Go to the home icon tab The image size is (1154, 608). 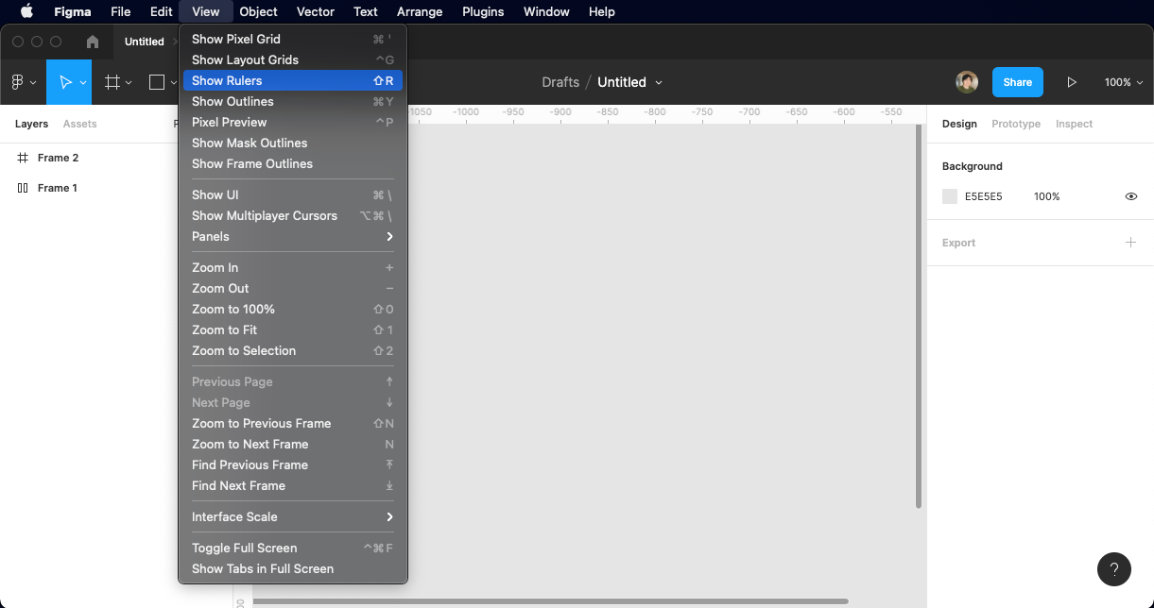(x=93, y=42)
